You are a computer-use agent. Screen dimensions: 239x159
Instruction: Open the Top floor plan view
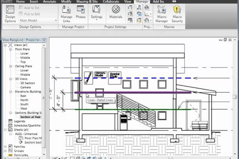pos(23,62)
